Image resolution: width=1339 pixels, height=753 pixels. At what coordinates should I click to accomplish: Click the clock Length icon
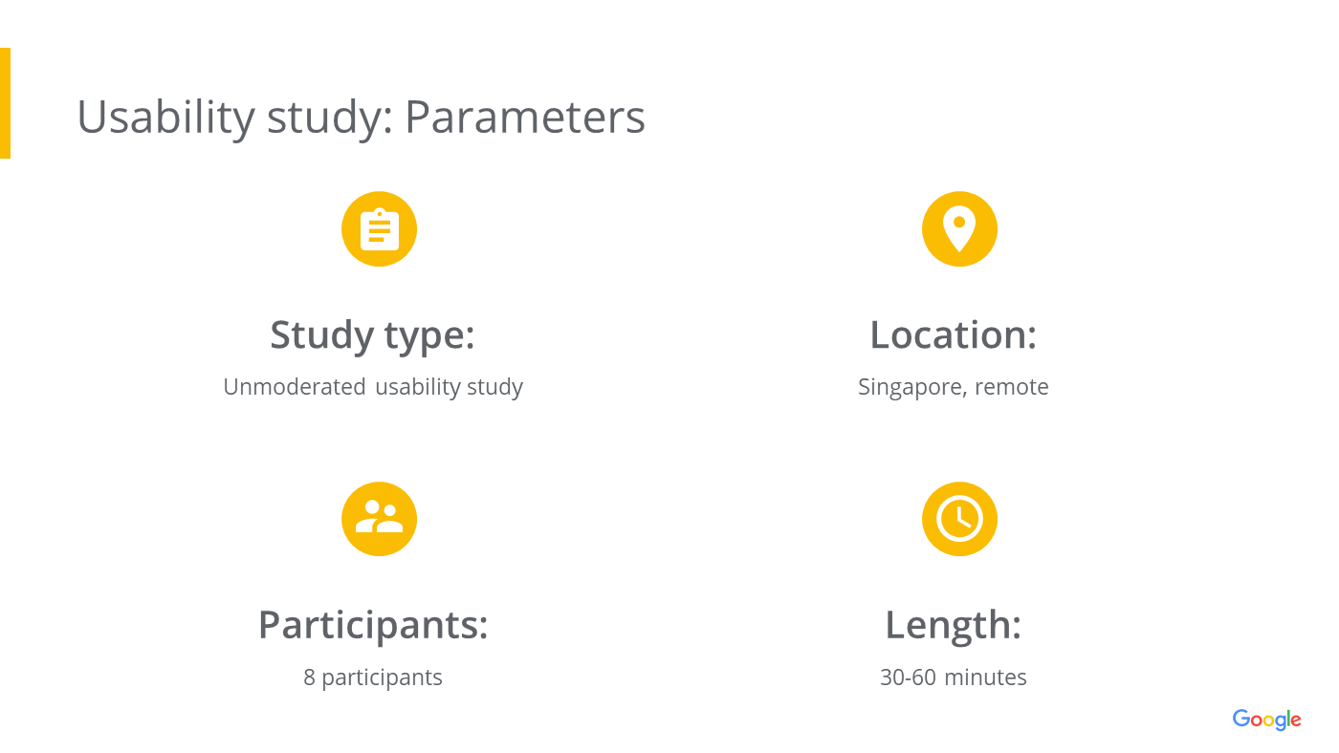point(959,519)
